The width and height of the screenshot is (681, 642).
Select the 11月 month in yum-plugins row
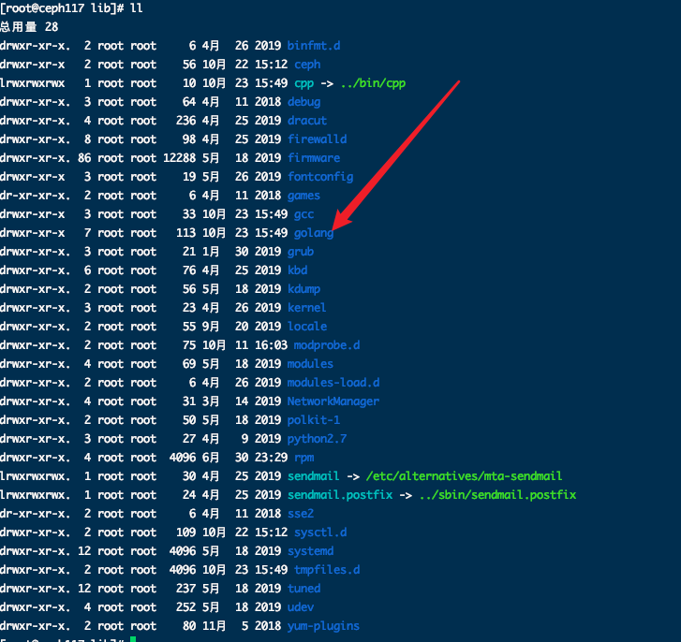click(214, 625)
